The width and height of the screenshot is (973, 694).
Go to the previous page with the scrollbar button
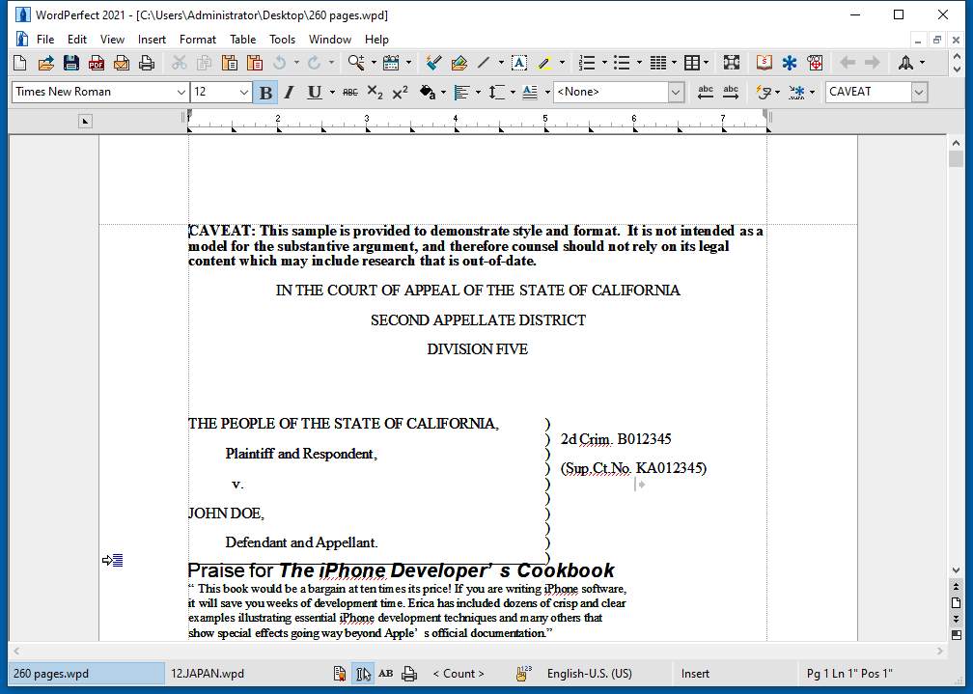(x=956, y=587)
